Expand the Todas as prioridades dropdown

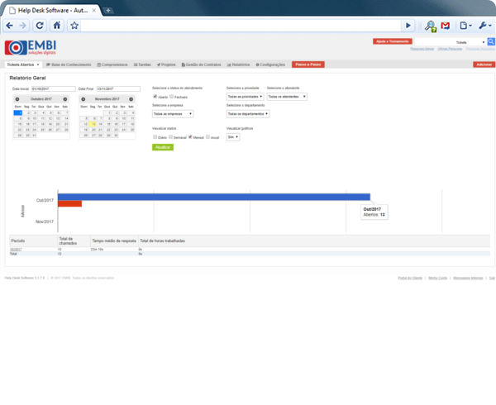click(245, 97)
